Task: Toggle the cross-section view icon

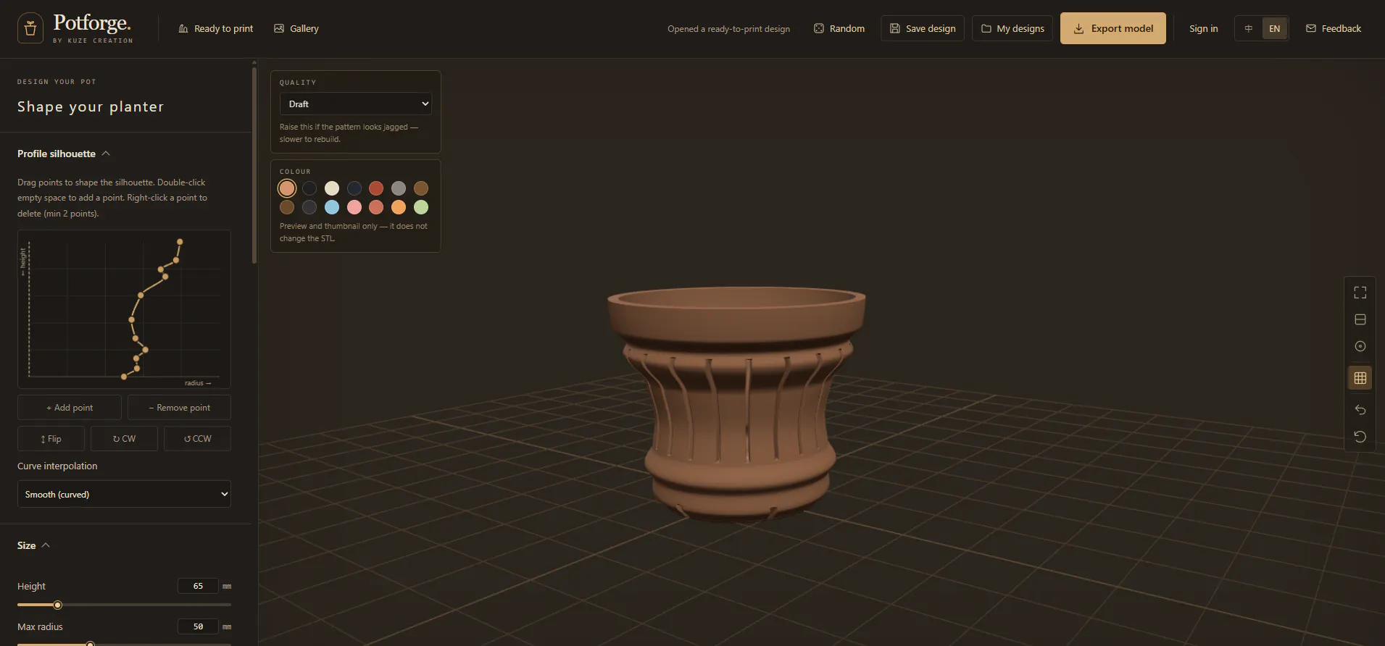Action: click(1360, 319)
